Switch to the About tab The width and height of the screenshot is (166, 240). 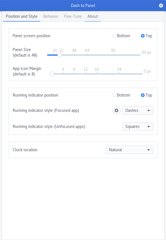[x=93, y=16]
